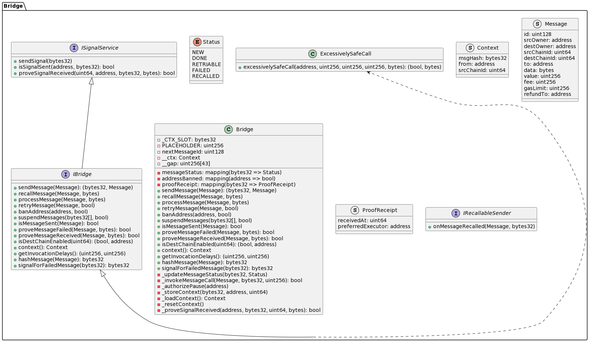Click green public marker beside sendSignal(bytes32)

click(x=15, y=61)
